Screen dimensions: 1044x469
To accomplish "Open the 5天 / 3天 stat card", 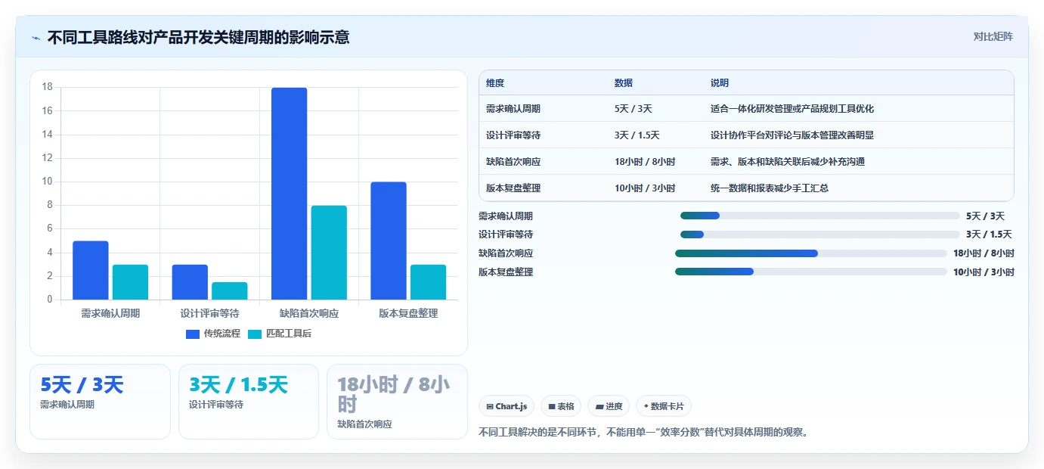I will coord(100,402).
